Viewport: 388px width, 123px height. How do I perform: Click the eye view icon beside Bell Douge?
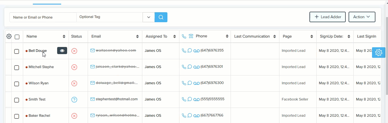click(x=62, y=51)
